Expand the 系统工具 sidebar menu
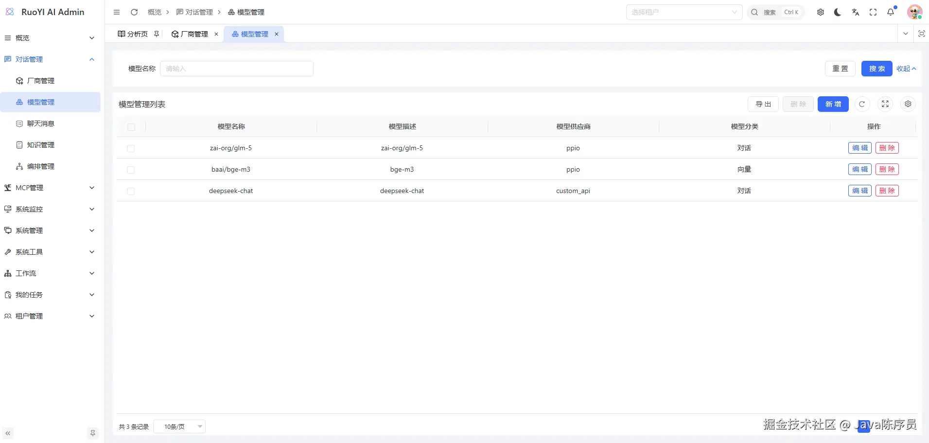This screenshot has width=929, height=443. point(51,252)
